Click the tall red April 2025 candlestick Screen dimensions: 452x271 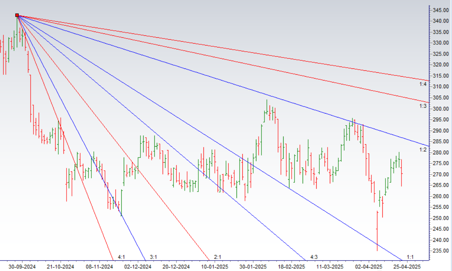point(378,229)
